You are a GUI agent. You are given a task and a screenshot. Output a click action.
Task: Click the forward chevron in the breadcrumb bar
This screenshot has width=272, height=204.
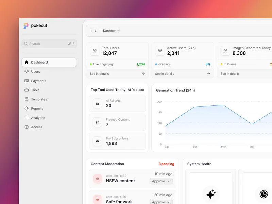[96, 30]
